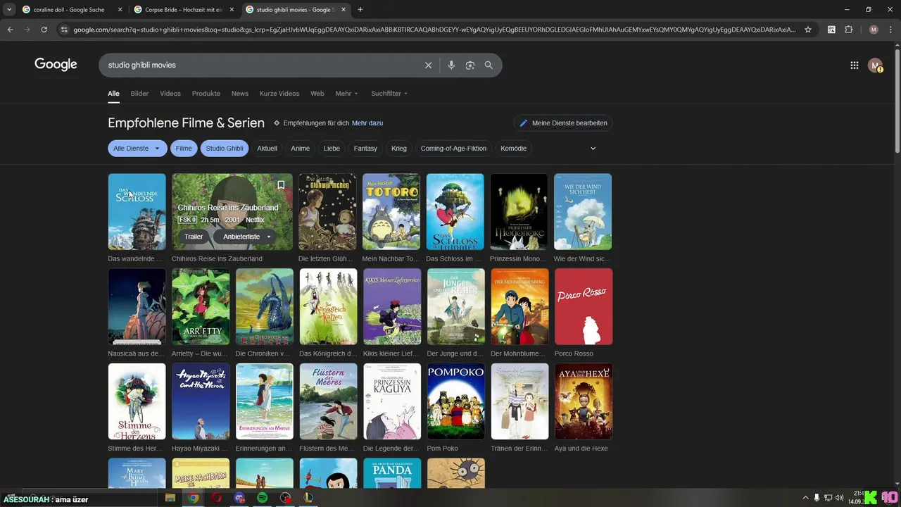Bookmark this page with the star icon
The height and width of the screenshot is (507, 901).
pos(808,30)
